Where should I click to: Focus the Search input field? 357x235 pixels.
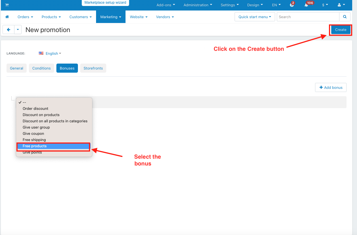click(308, 17)
